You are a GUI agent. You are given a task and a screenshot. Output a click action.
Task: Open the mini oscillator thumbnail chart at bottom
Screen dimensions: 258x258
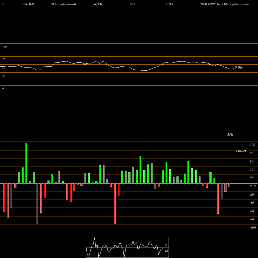127,247
